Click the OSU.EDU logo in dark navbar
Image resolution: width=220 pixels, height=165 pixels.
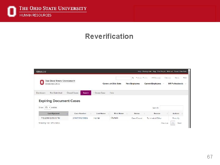41,71
